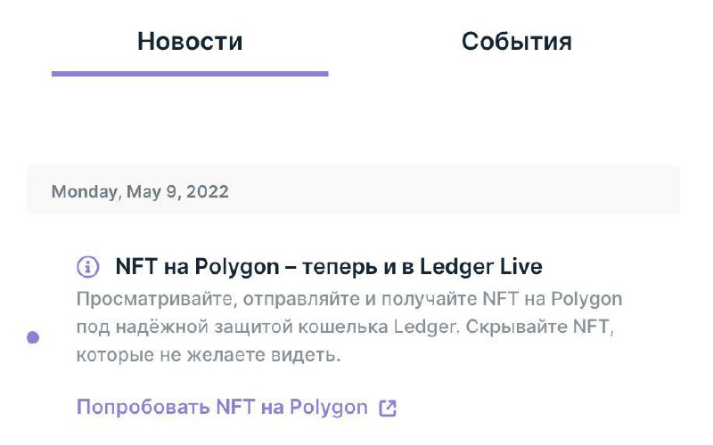Click the external link icon after Polygon link
This screenshot has width=713, height=445.
pyautogui.click(x=388, y=408)
